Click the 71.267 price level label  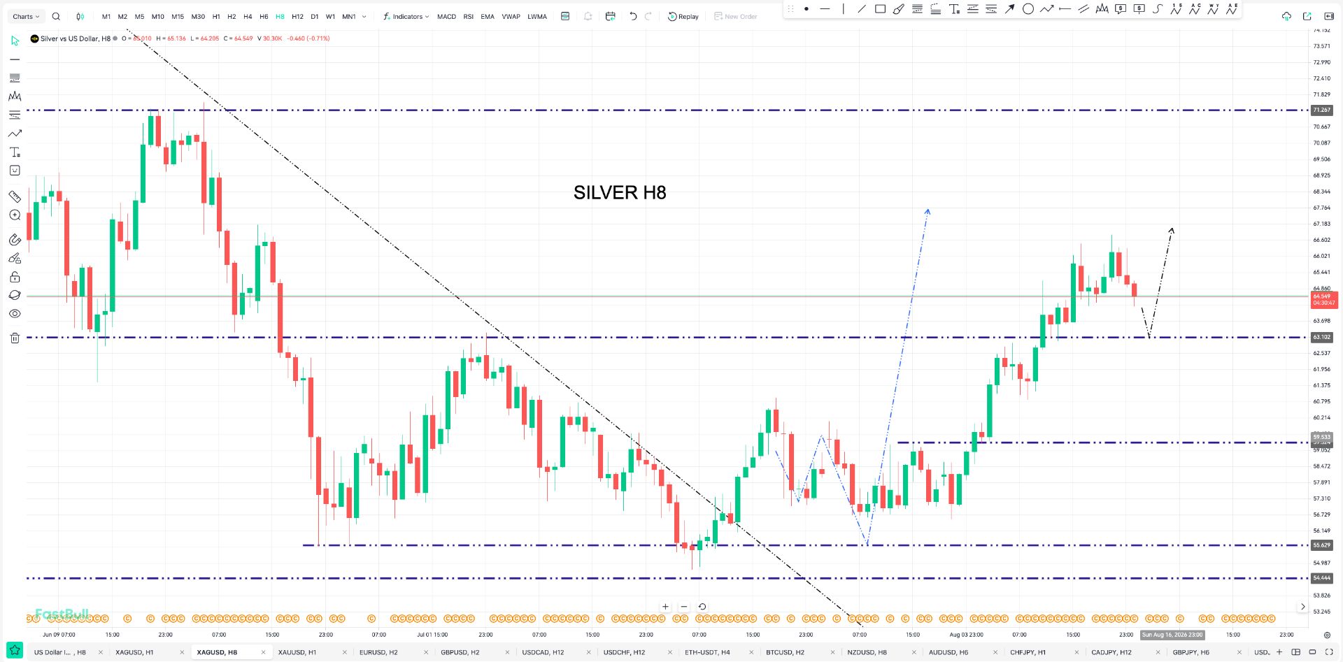click(x=1321, y=110)
